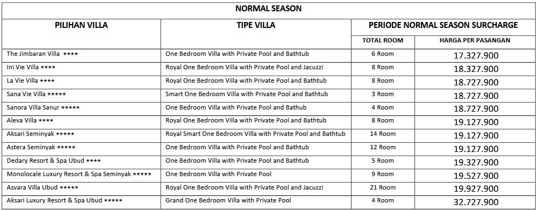Click the 17.327.900 price cell
This screenshot has height=211, width=538.
[x=475, y=55]
